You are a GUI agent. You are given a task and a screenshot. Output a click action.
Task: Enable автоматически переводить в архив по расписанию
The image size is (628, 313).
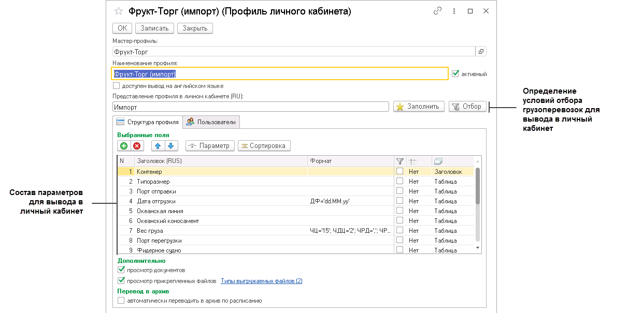(121, 300)
